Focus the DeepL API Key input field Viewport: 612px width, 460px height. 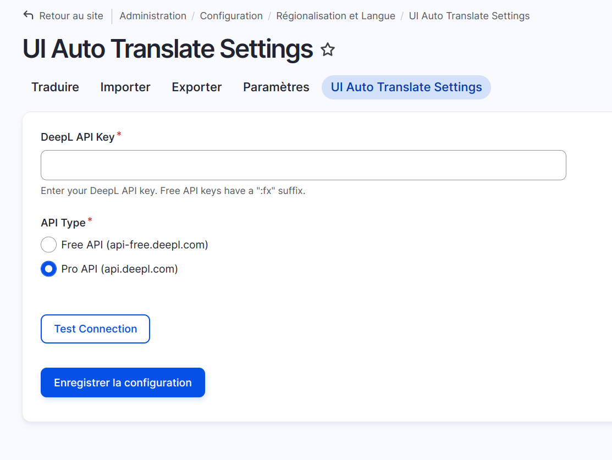(x=303, y=165)
